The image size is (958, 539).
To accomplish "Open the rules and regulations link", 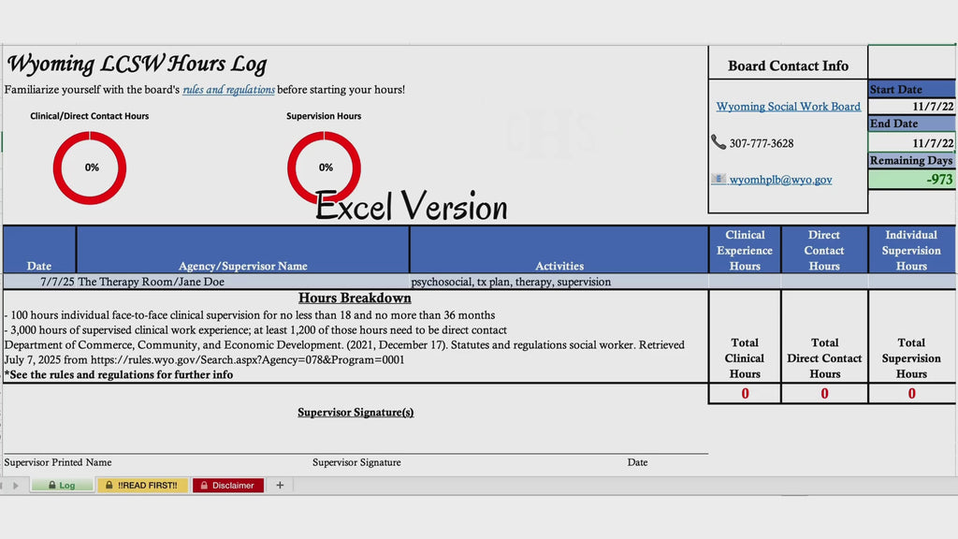I will [228, 90].
